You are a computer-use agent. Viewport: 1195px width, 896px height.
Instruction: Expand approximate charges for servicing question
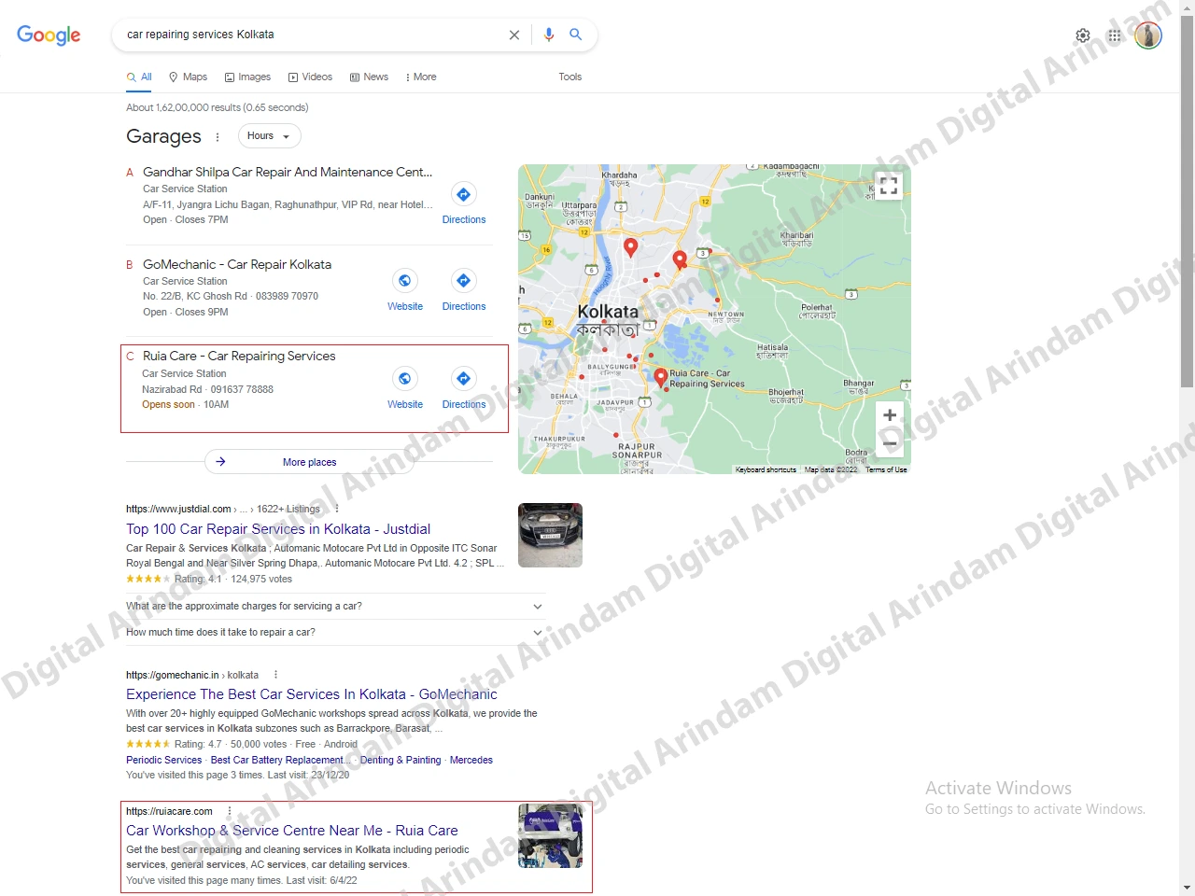(x=336, y=606)
